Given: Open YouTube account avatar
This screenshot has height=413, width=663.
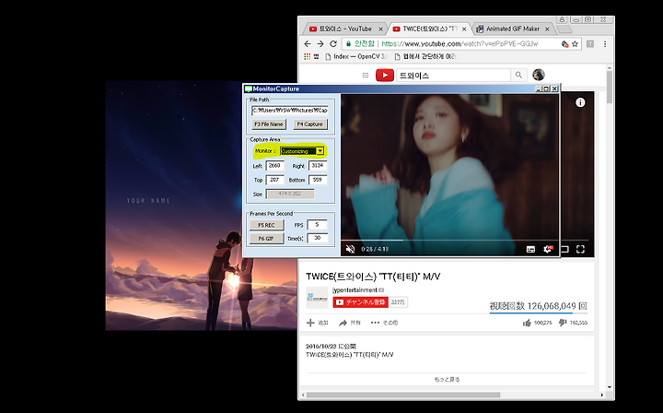Looking at the screenshot, I should (539, 75).
